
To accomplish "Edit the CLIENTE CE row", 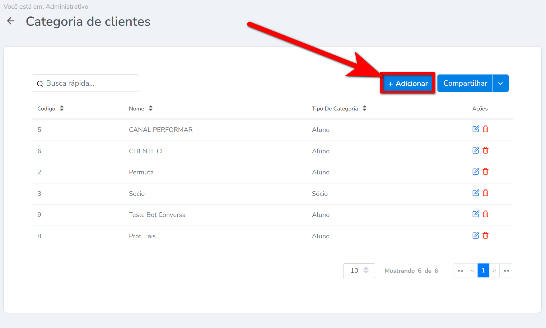I will tap(476, 151).
